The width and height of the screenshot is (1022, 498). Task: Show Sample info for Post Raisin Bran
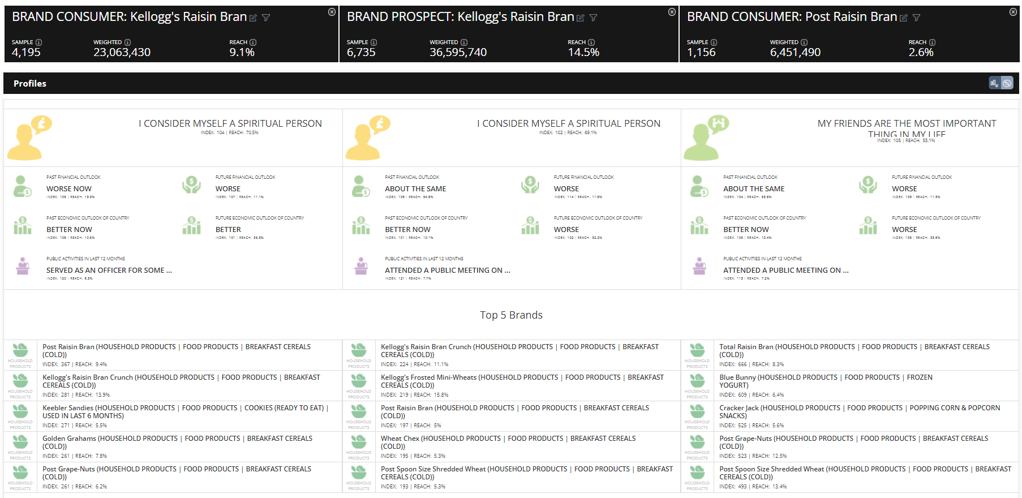714,42
